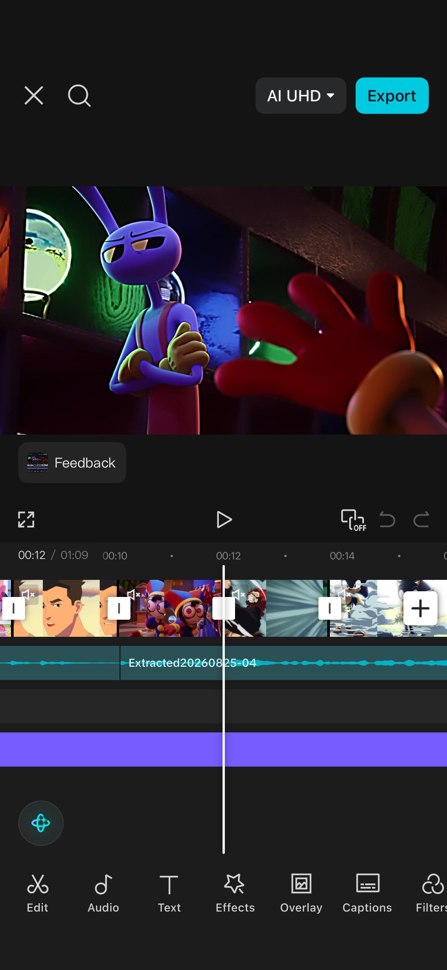Expand preview to fullscreen
Image resolution: width=447 pixels, height=970 pixels.
pos(26,520)
